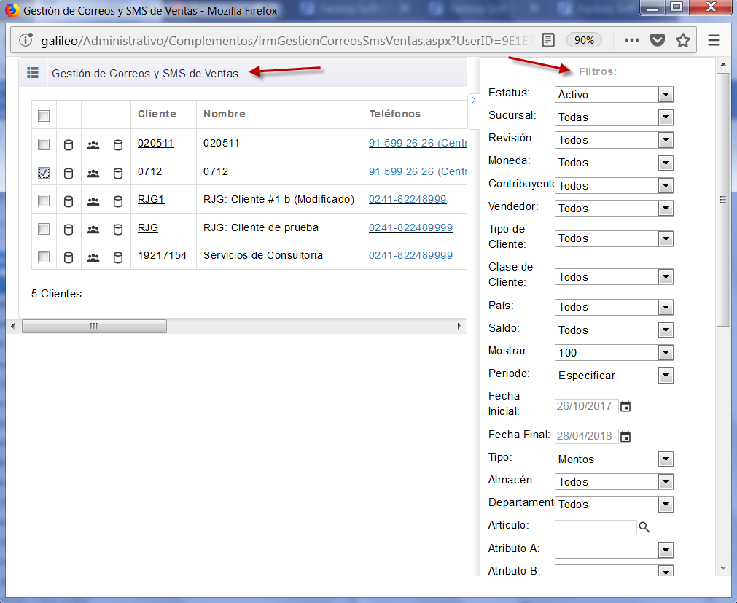The height and width of the screenshot is (603, 737).
Task: Click the group icon in the 020511 row
Action: (93, 144)
